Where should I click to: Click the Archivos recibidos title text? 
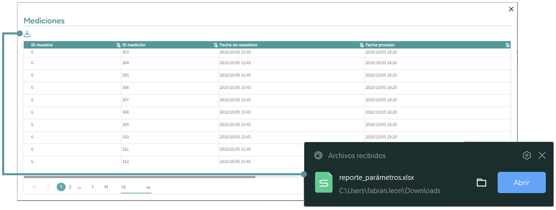357,156
